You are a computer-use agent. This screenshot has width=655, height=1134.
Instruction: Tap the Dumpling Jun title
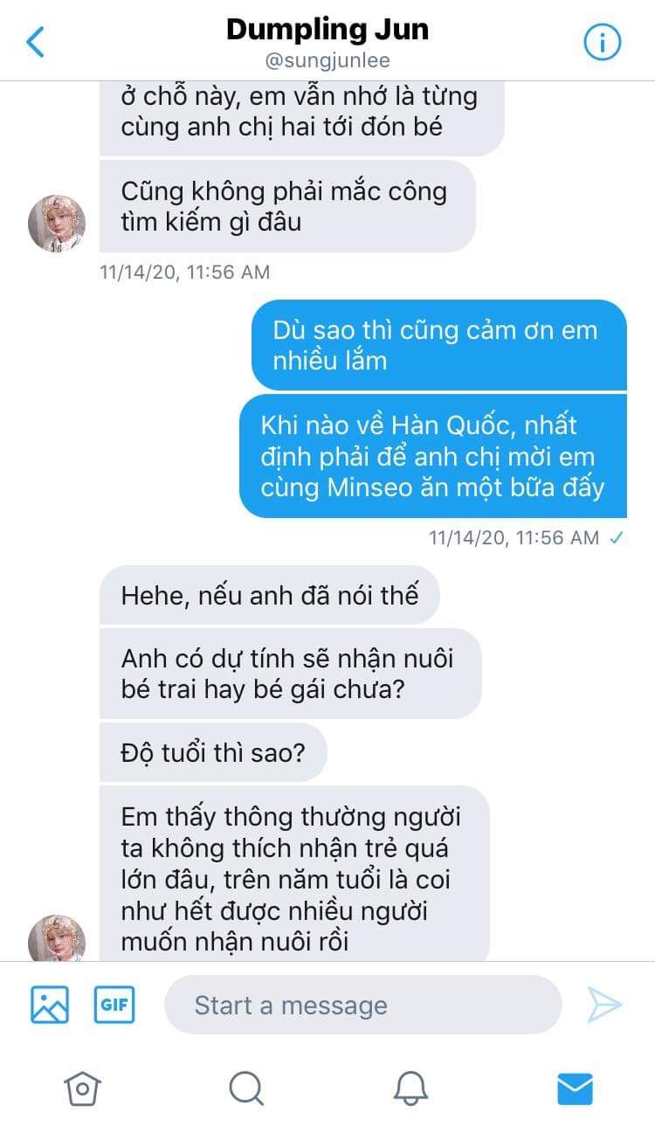click(x=327, y=30)
